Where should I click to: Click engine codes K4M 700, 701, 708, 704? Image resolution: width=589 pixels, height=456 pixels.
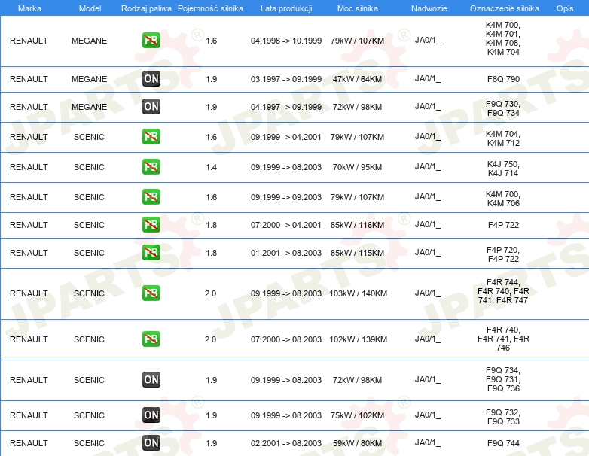tap(503, 38)
